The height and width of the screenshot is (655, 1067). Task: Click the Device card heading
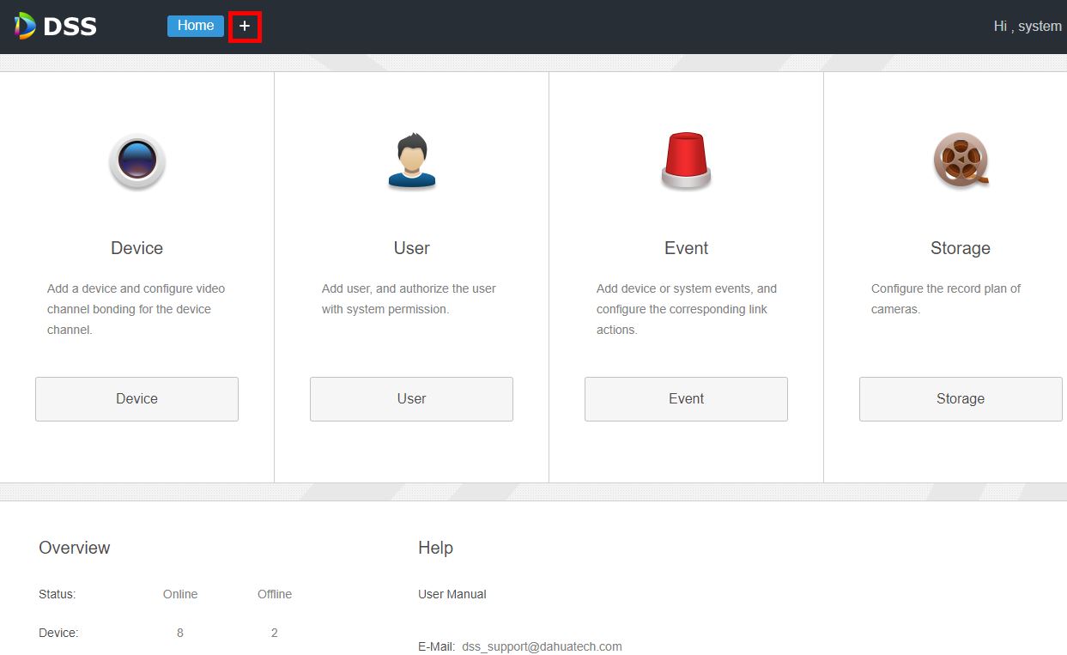(136, 248)
